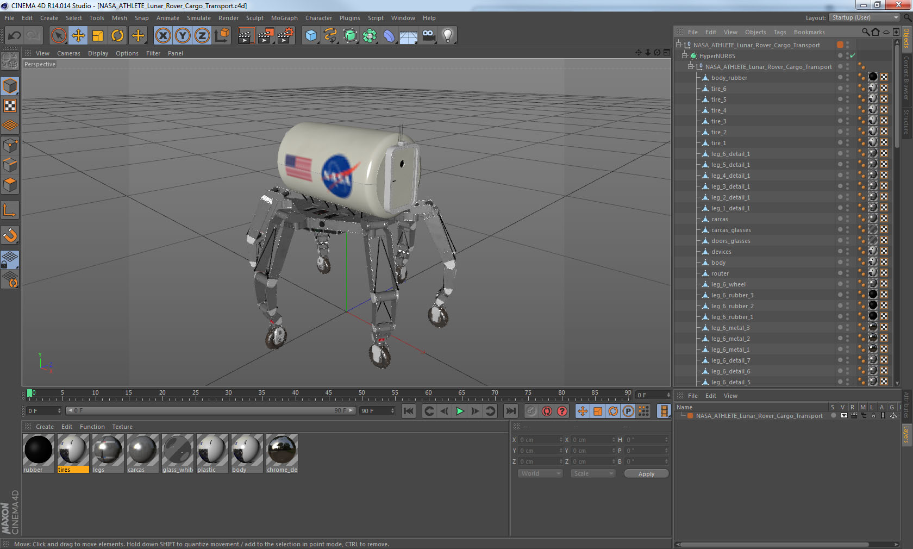
Task: Select the devices object in tree
Action: click(x=721, y=252)
